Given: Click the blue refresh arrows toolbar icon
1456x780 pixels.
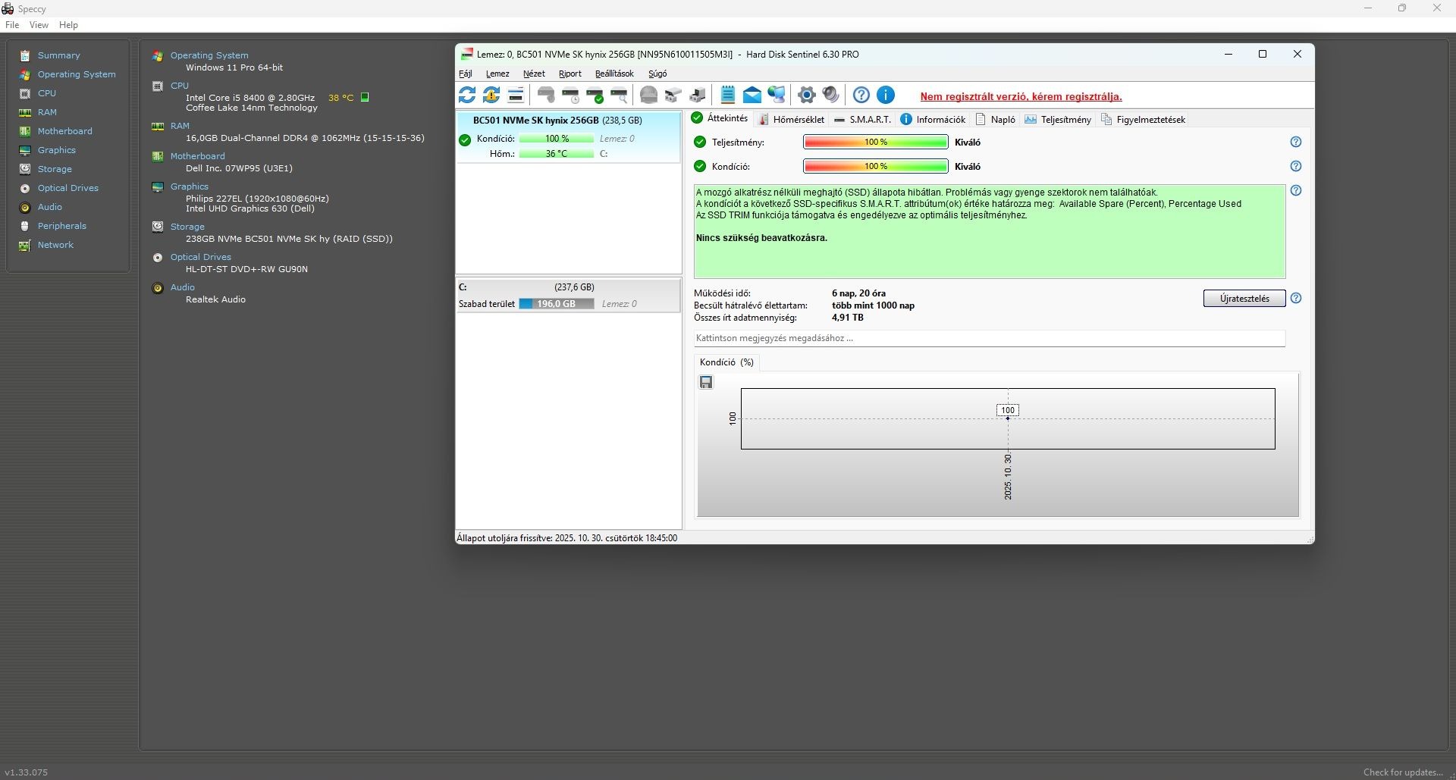Looking at the screenshot, I should (x=467, y=95).
